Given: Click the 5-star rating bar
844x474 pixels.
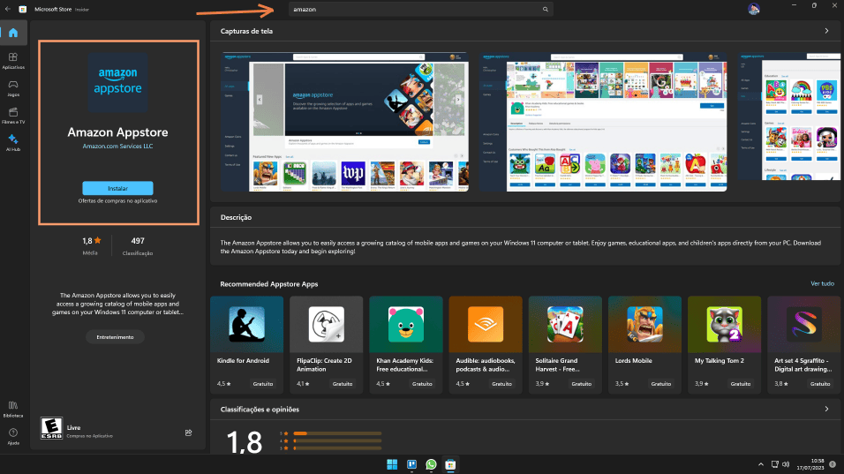Looking at the screenshot, I should point(338,433).
